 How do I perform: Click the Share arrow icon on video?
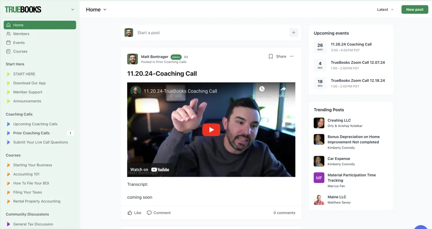[x=283, y=89]
